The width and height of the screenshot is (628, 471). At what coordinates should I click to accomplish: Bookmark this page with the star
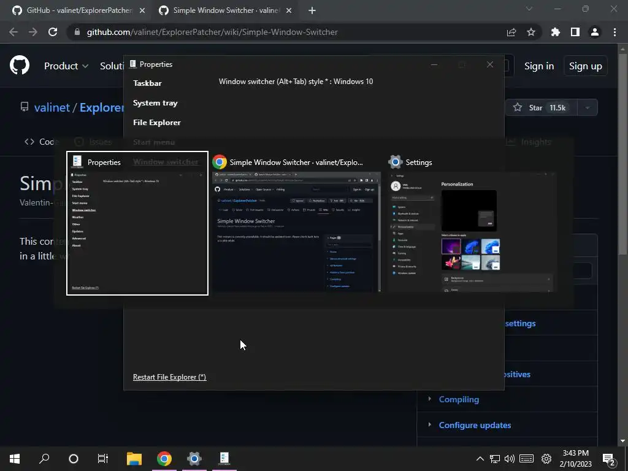[x=531, y=32]
